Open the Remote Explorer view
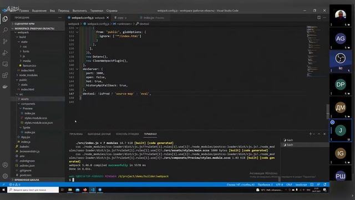Screen dimensions: 355x200 click(5, 64)
